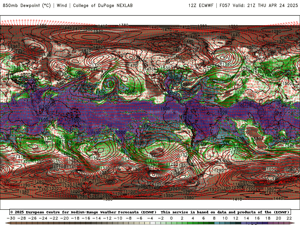The width and height of the screenshot is (300, 225).
Task: Click the 12 value on the color scale
Action: pyautogui.click(x=236, y=218)
